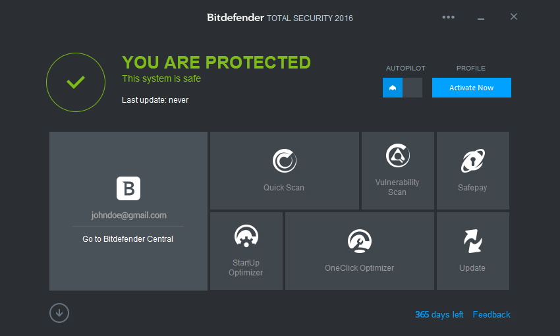Click Activate Now profile button
This screenshot has height=336, width=560.
click(472, 88)
